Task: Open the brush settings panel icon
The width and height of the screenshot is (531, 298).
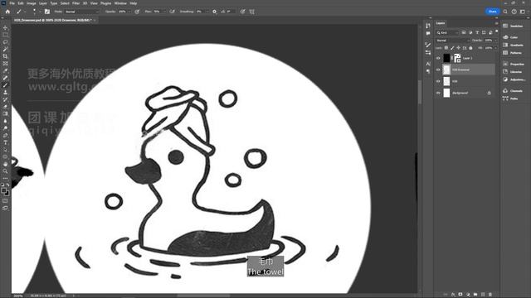Action: (47, 12)
